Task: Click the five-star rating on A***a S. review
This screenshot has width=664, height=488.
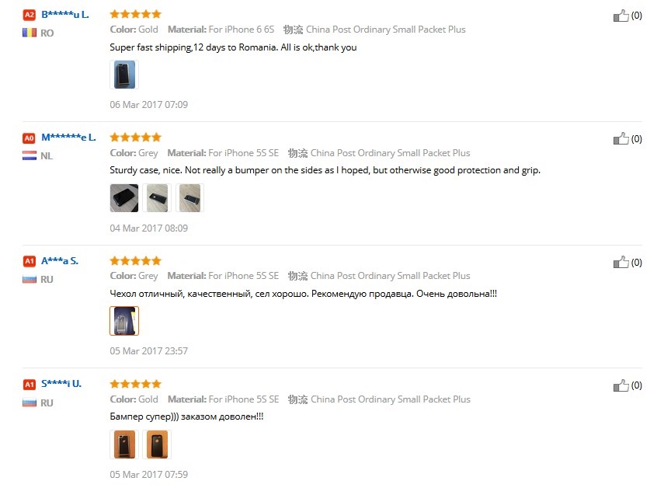Action: tap(136, 260)
